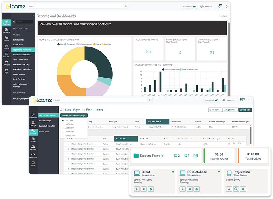Expand the Hierarchy dropdown

tap(214, 109)
